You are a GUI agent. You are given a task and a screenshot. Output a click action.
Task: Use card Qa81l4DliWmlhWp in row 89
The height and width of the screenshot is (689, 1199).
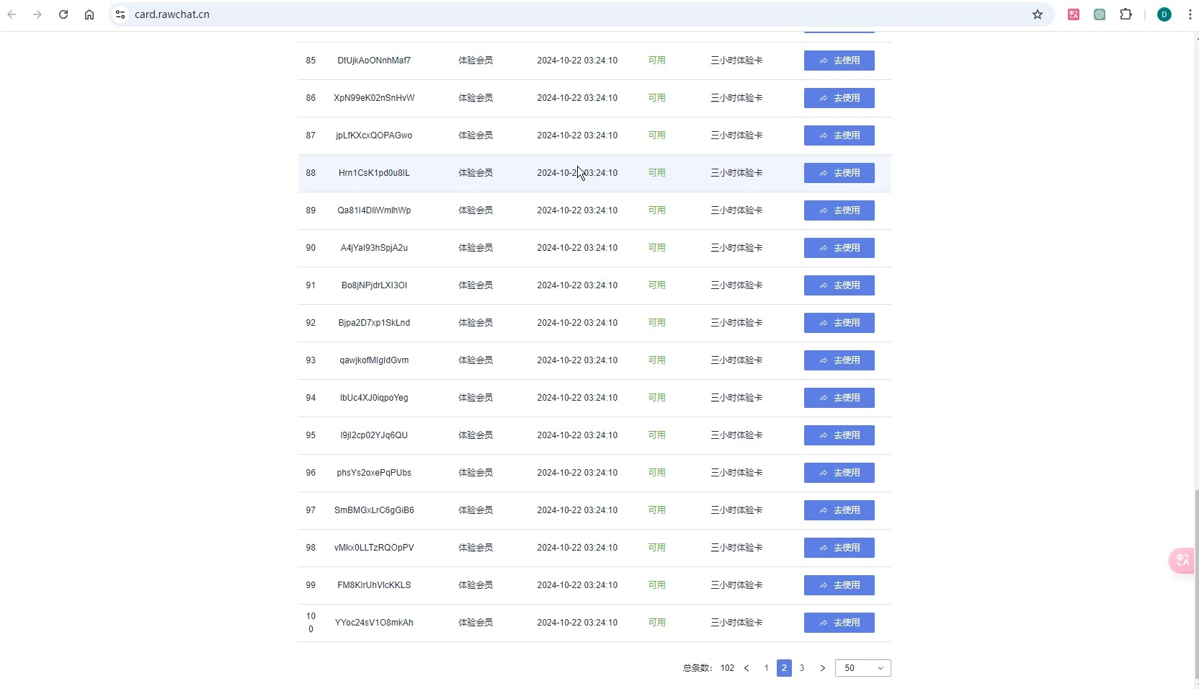pyautogui.click(x=839, y=210)
